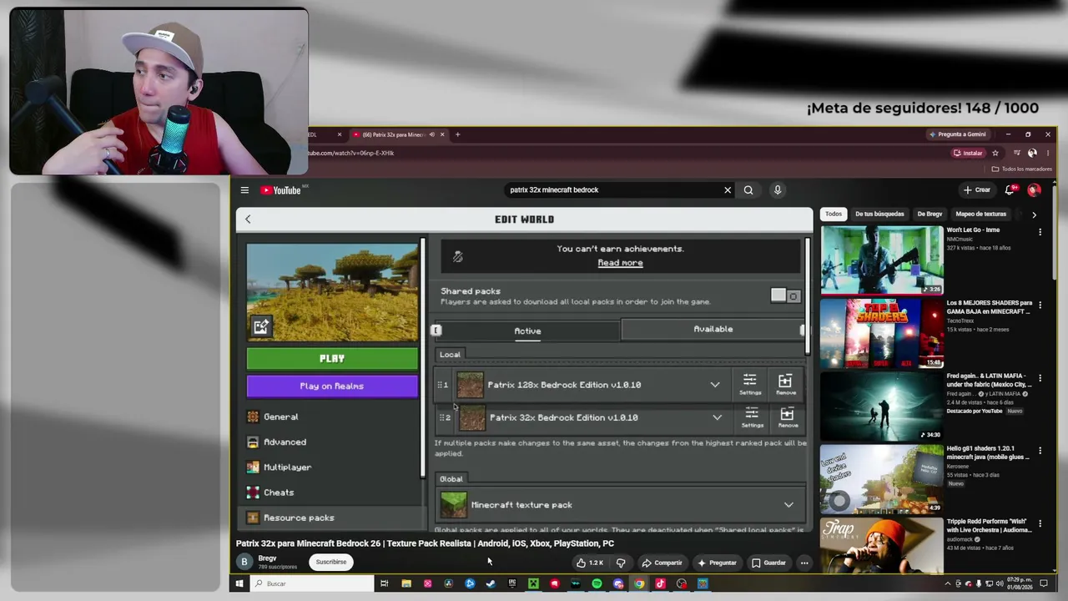The image size is (1068, 601).
Task: Expand the Minecraft texture pack entry
Action: [788, 505]
